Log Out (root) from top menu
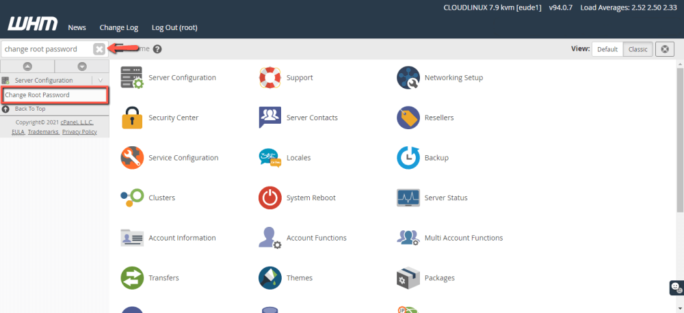The image size is (684, 313). tap(174, 27)
